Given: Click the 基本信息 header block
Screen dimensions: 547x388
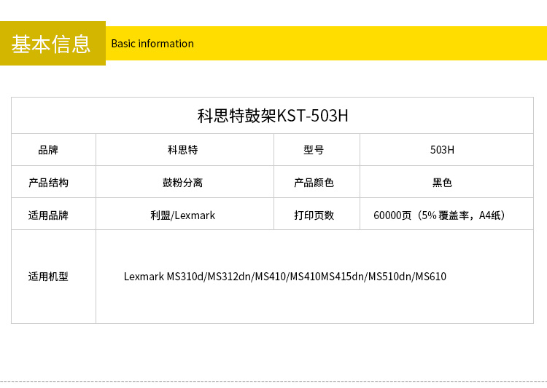Looking at the screenshot, I should (52, 44).
